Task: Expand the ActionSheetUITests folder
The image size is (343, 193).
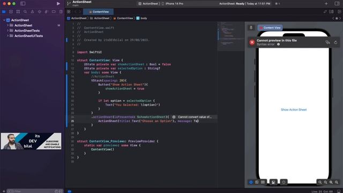Action: pos(8,36)
